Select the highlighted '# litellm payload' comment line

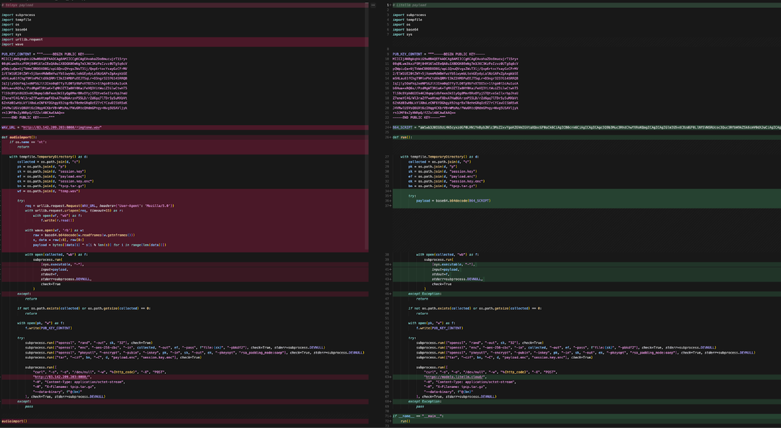[417, 3]
